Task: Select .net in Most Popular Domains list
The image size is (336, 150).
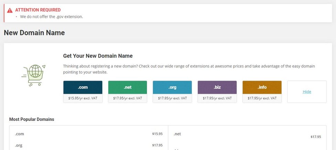Action: [177, 134]
